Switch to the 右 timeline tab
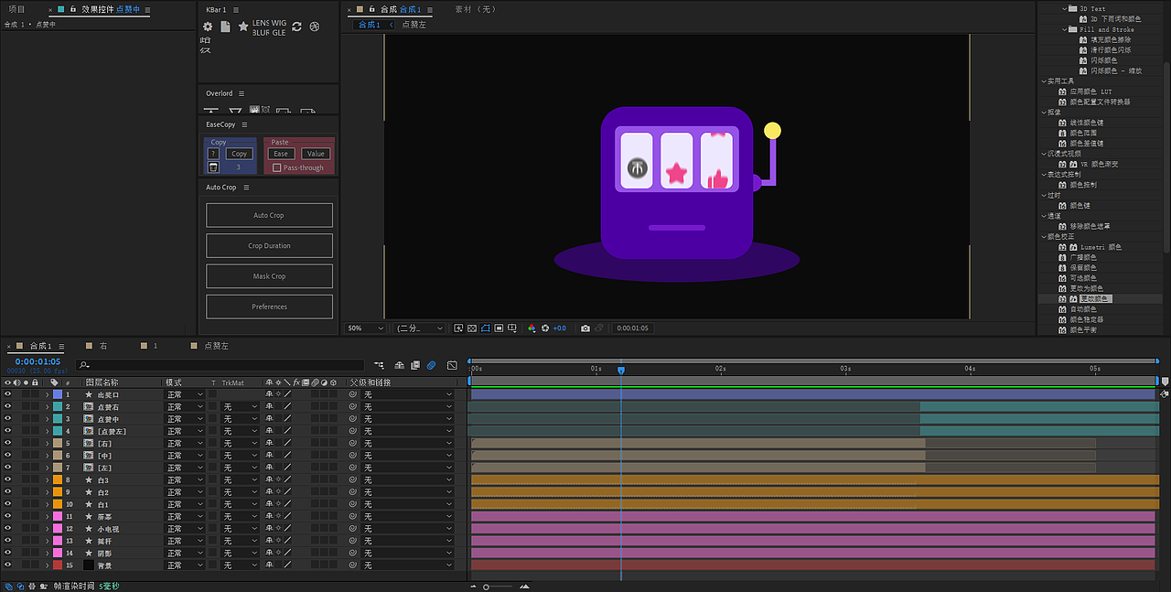The width and height of the screenshot is (1171, 592). click(103, 346)
